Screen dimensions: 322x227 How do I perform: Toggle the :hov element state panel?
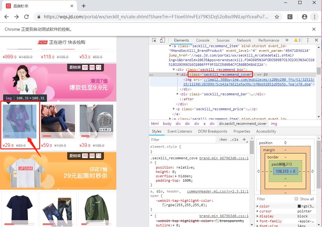[x=223, y=140]
